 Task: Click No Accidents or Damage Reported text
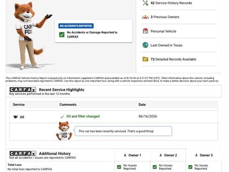tap(92, 34)
